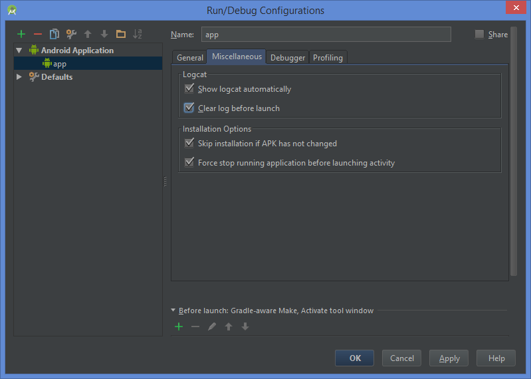
Task: Move configuration down in the list toolbar
Action: pos(104,34)
